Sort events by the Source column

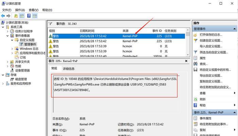(136, 31)
